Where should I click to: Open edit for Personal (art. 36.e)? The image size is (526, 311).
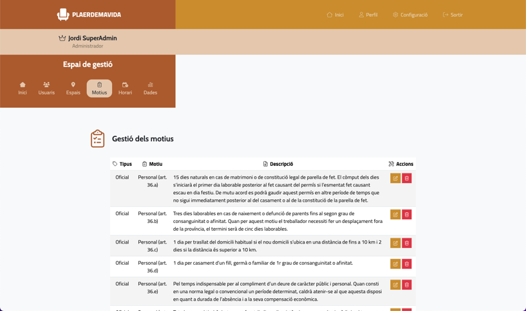(x=395, y=285)
